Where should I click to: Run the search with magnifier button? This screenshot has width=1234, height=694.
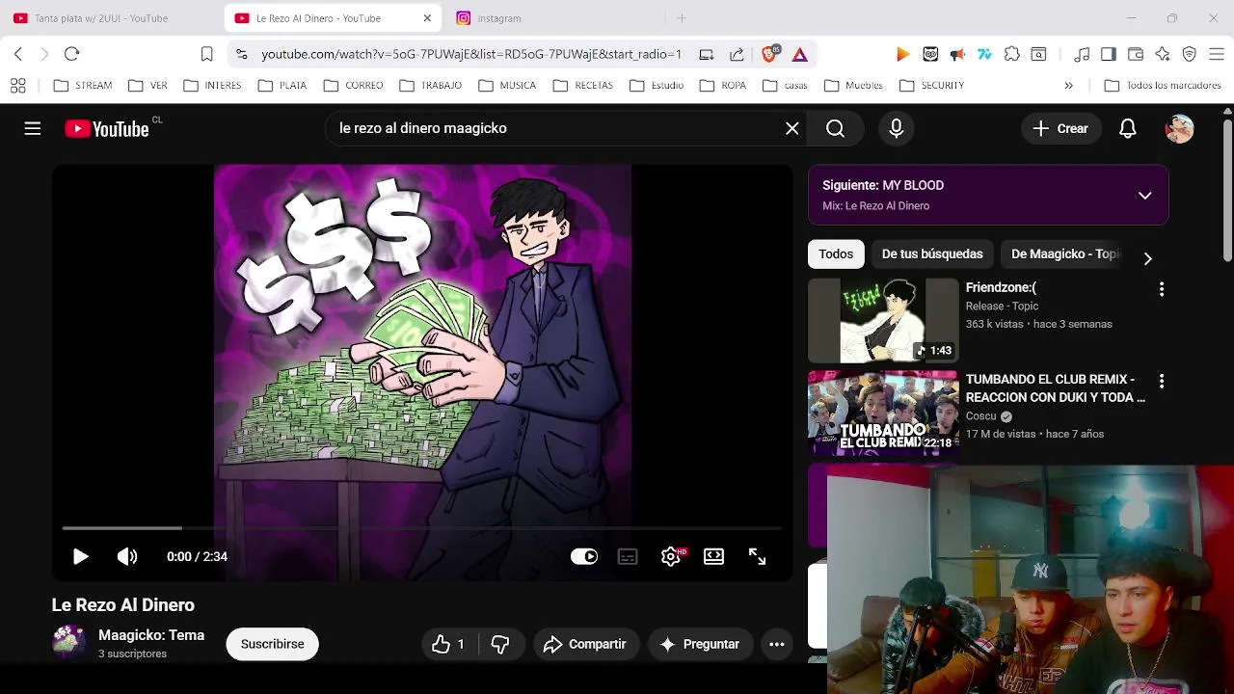[x=835, y=128]
